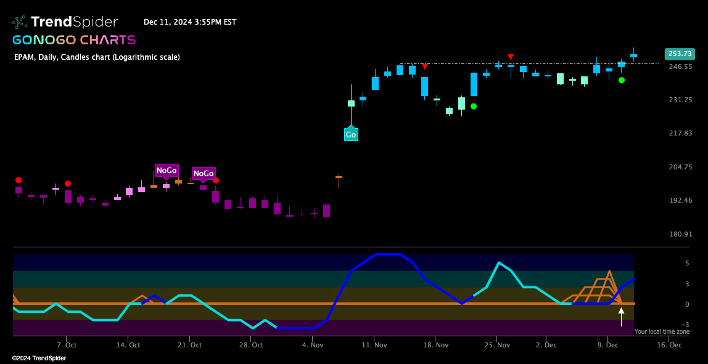Select the green dot near 9. Dec

click(621, 80)
